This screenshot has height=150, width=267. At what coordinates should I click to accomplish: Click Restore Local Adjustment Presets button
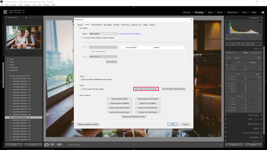[133, 117]
